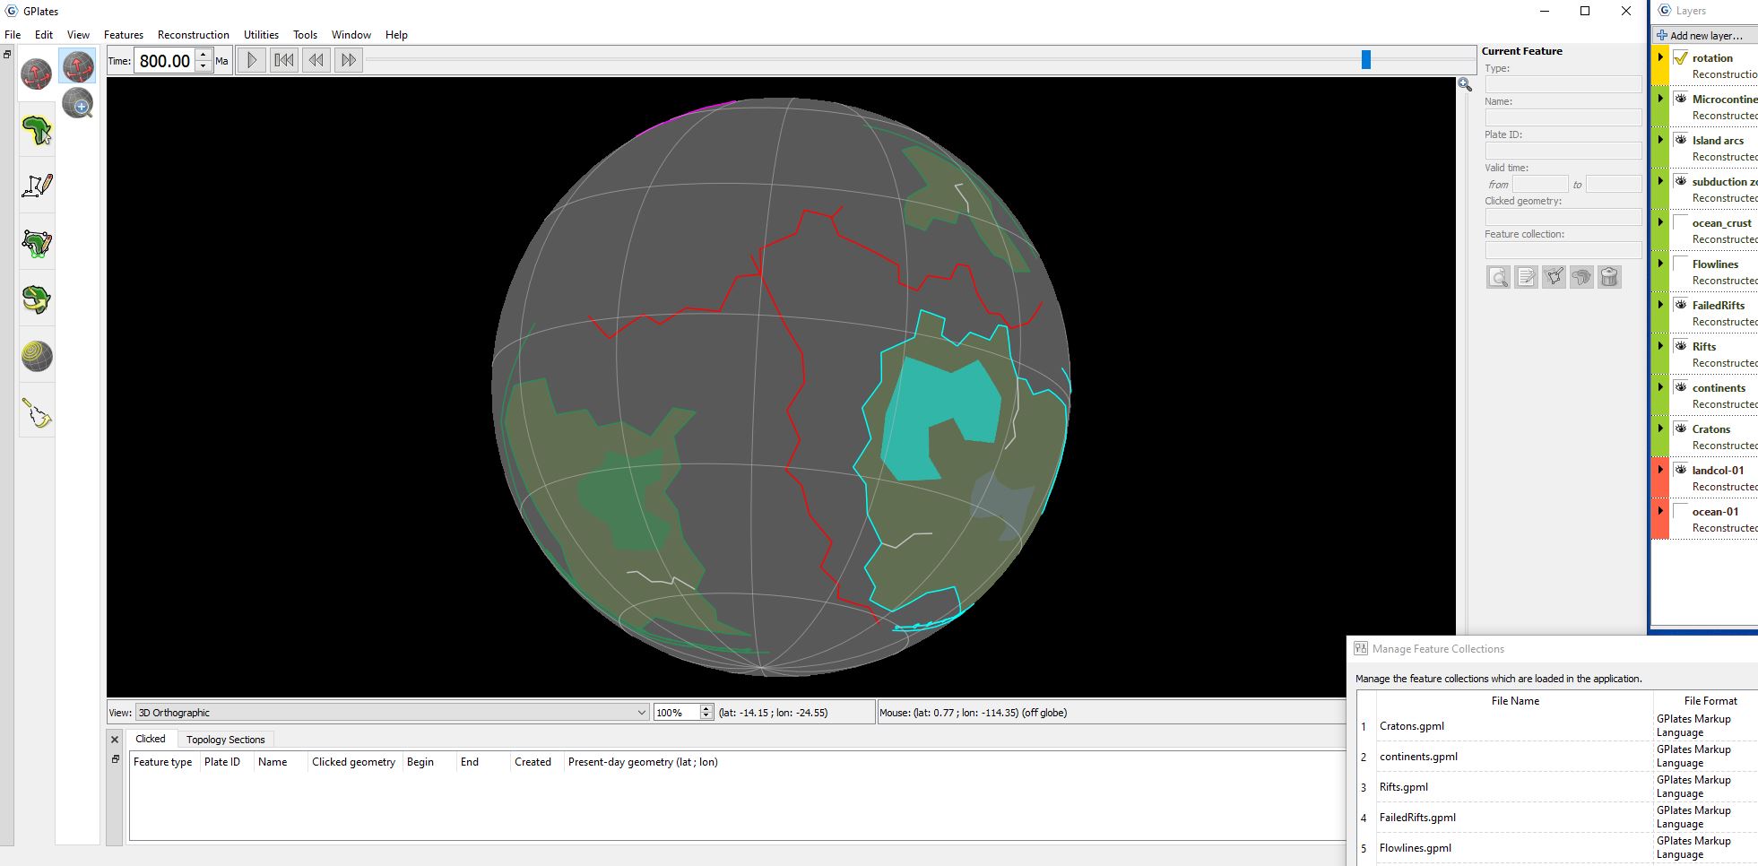Select the Topology editing tool
This screenshot has width=1758, height=866.
click(x=37, y=243)
